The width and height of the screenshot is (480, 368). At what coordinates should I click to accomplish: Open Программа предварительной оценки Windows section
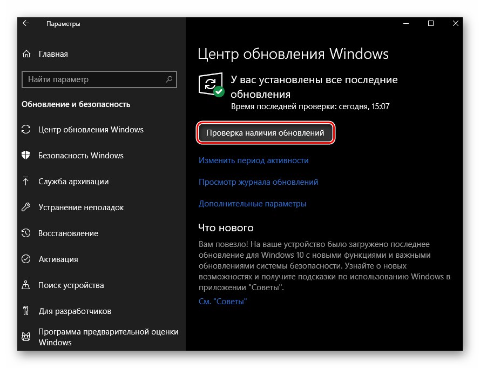pos(108,337)
